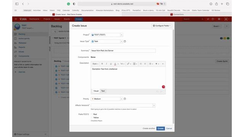The width and height of the screenshot is (244, 137).
Task: Expand the Affects Version/s dropdown arrow
Action: (154, 105)
